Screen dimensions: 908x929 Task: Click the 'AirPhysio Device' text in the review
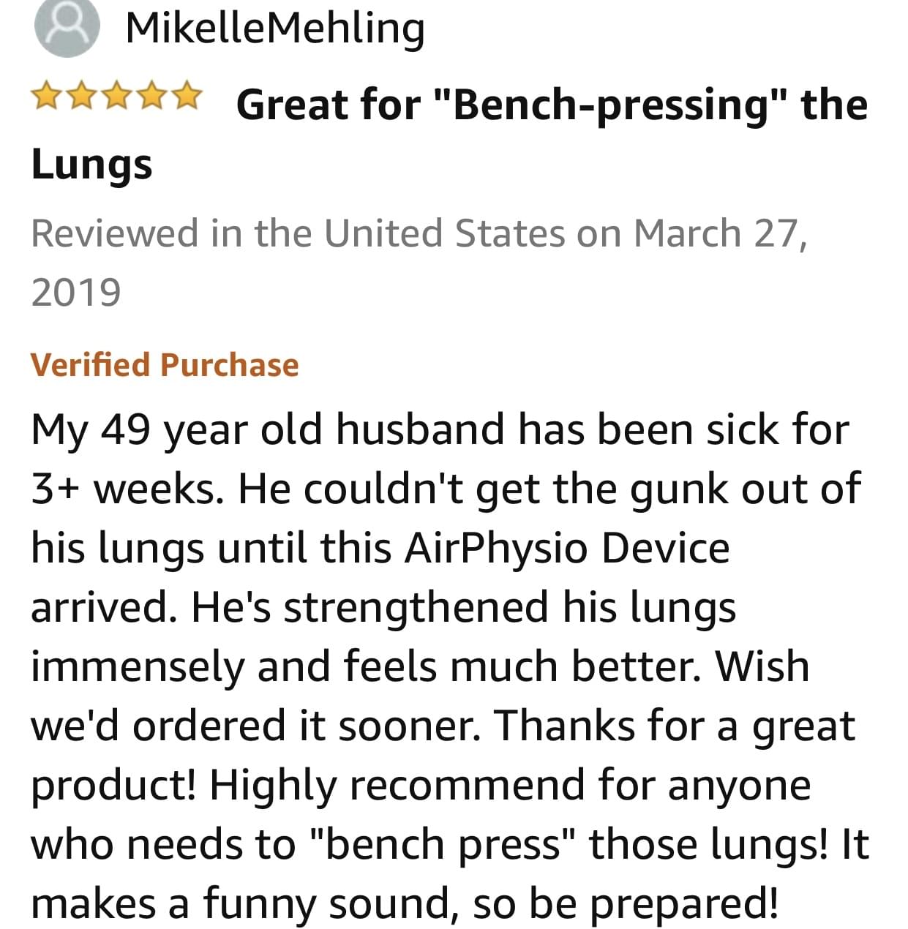click(567, 549)
